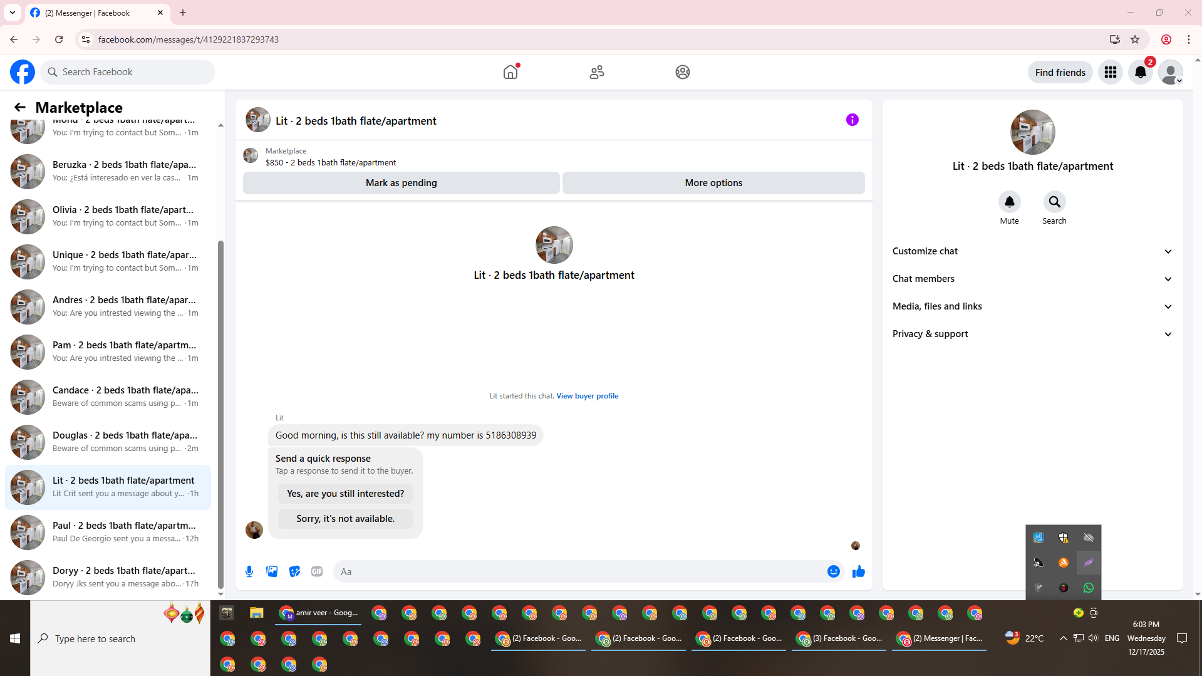The image size is (1202, 676).
Task: Expand Media, files and links section
Action: coord(1032,306)
